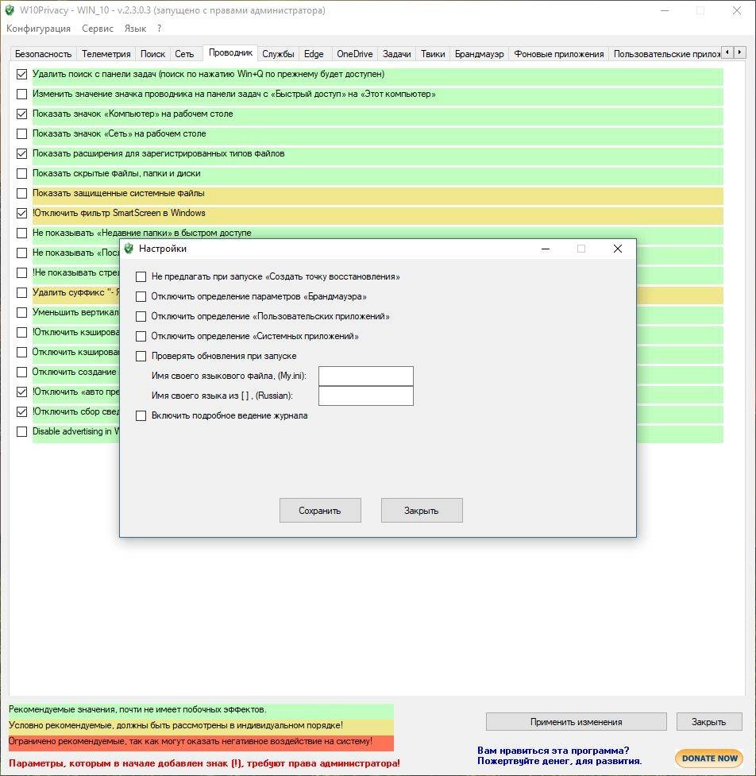This screenshot has width=756, height=776.
Task: Click the 'Имя своего языкового файла' input field
Action: pos(366,376)
